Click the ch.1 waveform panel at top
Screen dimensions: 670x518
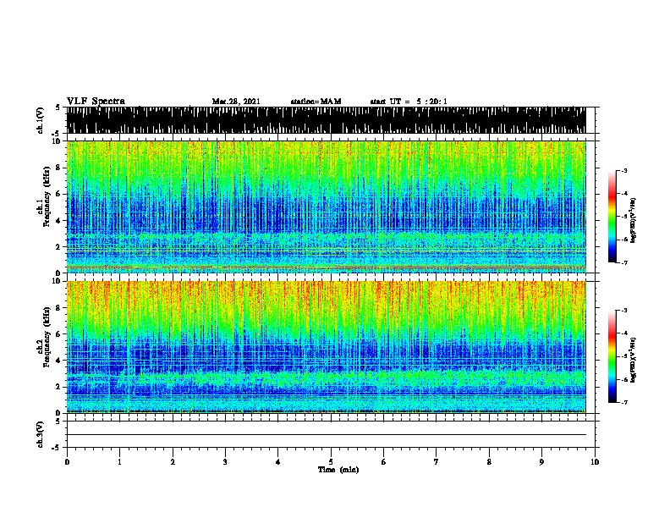point(327,120)
